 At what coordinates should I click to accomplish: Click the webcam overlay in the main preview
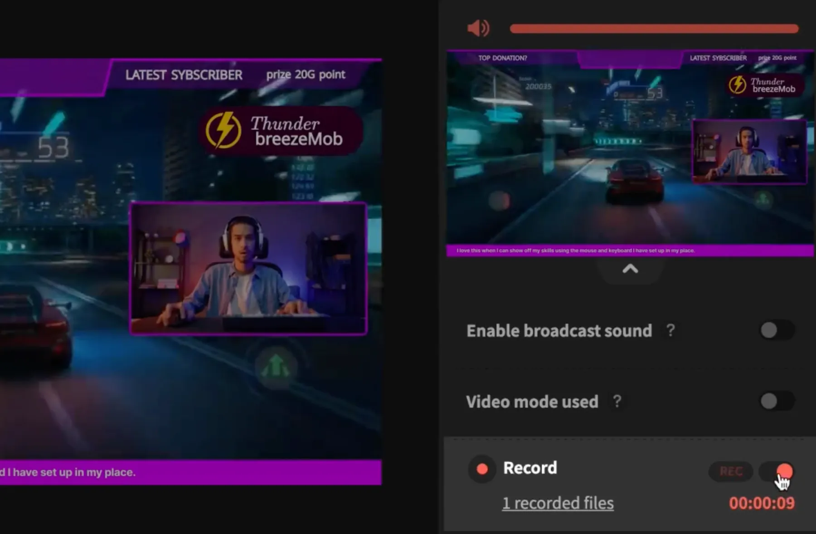coord(248,268)
